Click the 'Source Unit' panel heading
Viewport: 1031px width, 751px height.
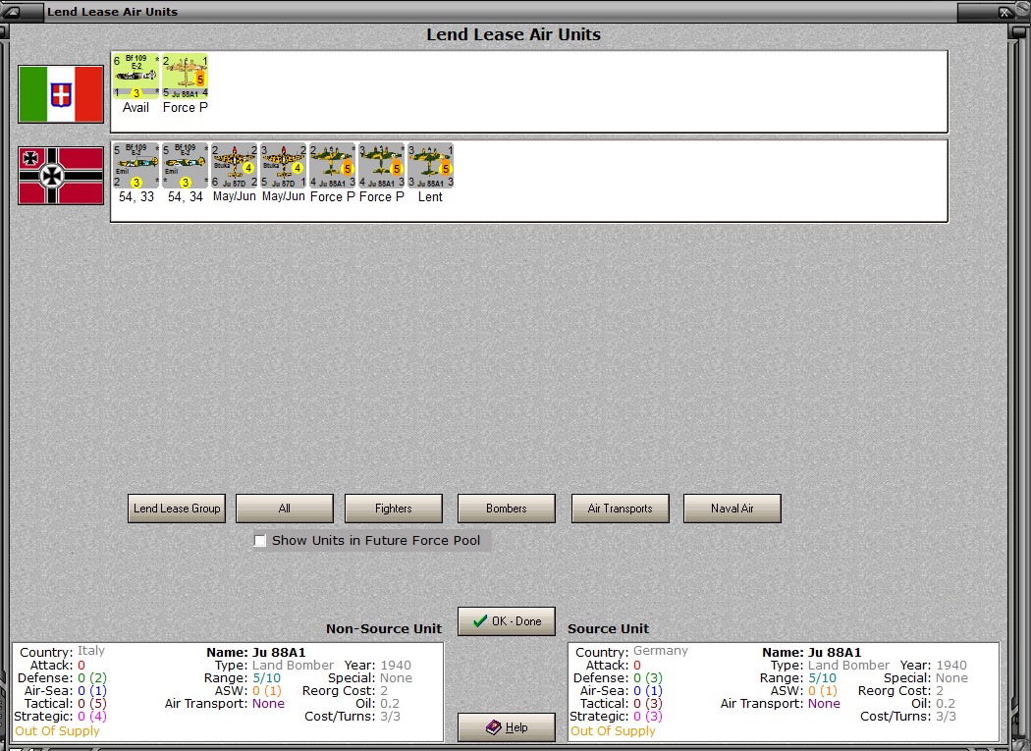coord(608,628)
